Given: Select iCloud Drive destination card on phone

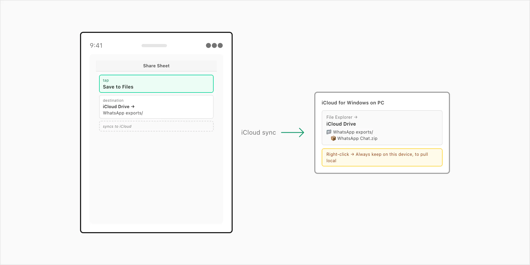Looking at the screenshot, I should [x=156, y=107].
